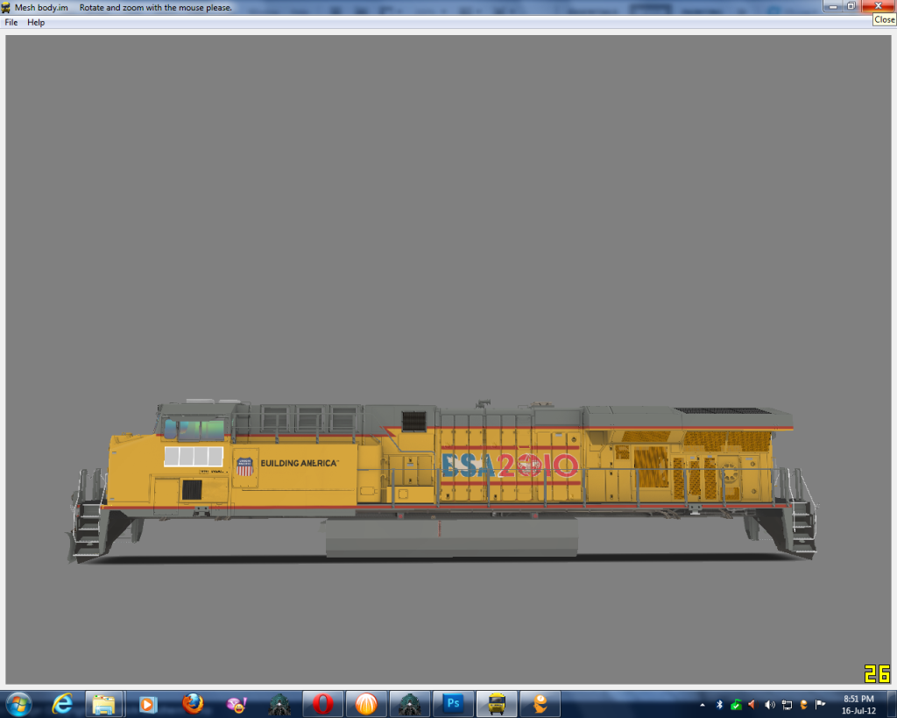Close the Mesh body.im window
The height and width of the screenshot is (718, 897).
point(878,6)
